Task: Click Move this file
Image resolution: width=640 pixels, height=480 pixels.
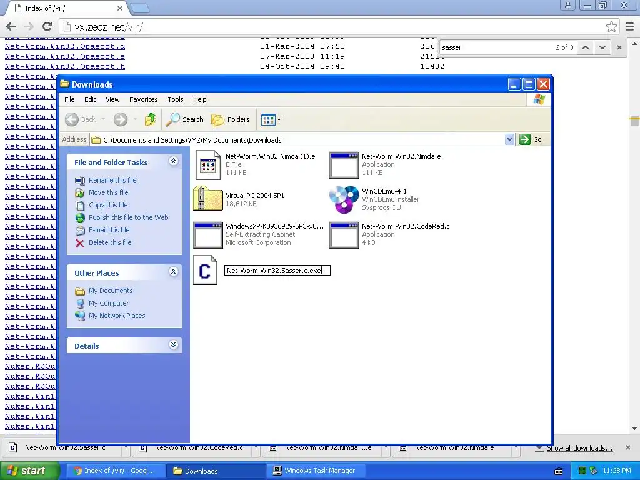Action: [x=109, y=192]
